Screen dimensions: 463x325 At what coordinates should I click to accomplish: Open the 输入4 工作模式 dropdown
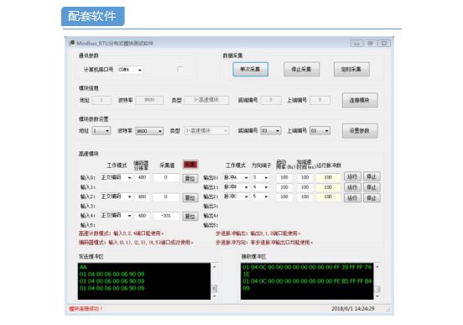117,216
